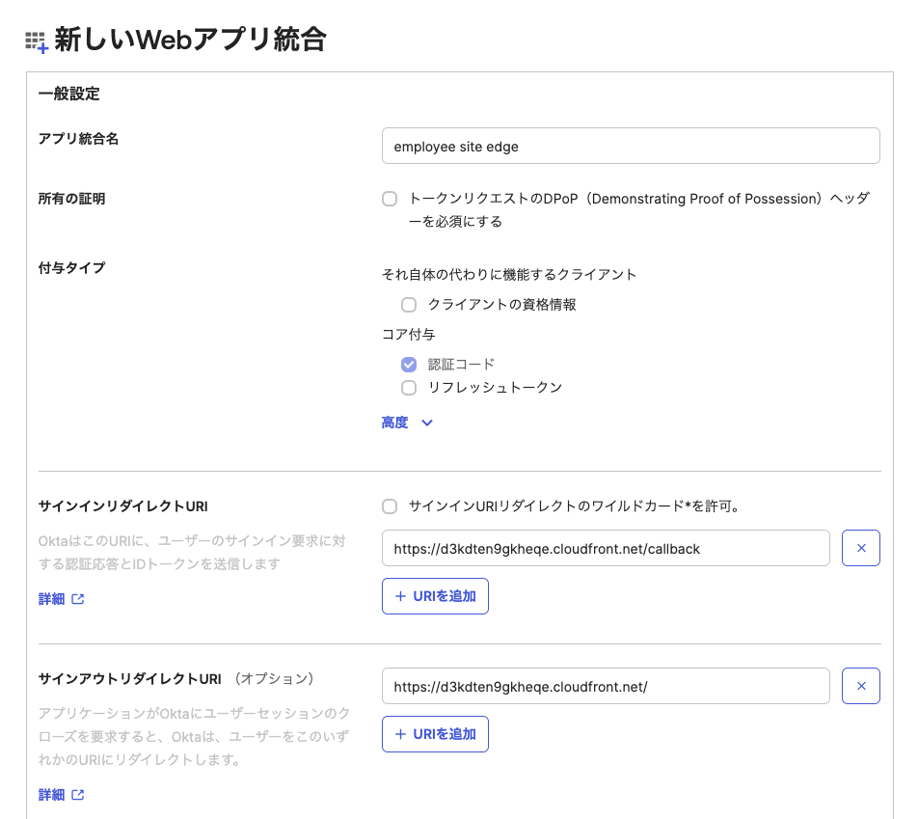Screen dimensions: 918x819
Task: Click the X beside the sign-out redirect URI
Action: [860, 686]
